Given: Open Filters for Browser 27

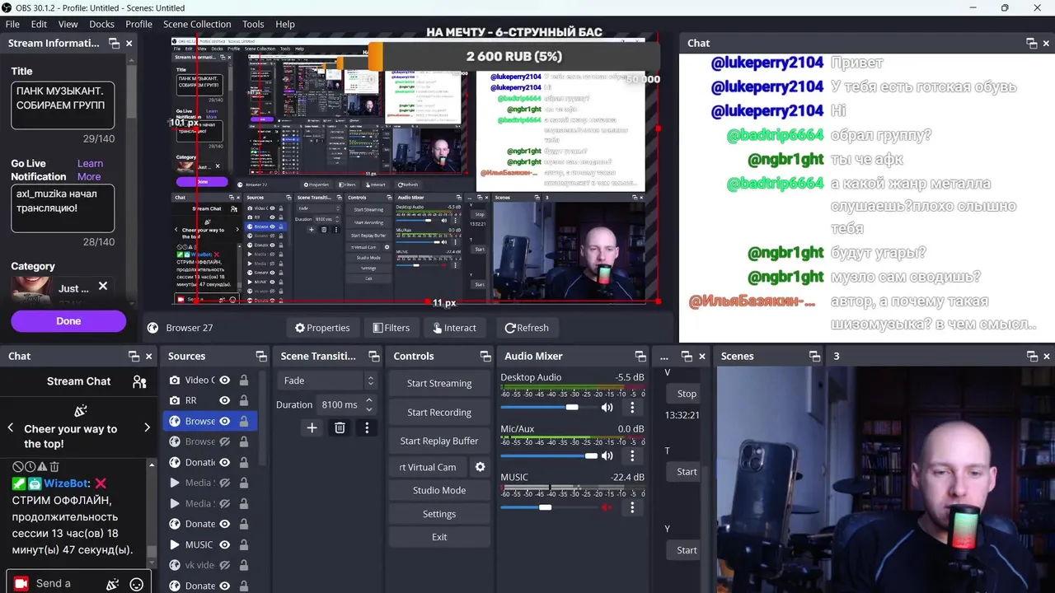Looking at the screenshot, I should pyautogui.click(x=391, y=328).
